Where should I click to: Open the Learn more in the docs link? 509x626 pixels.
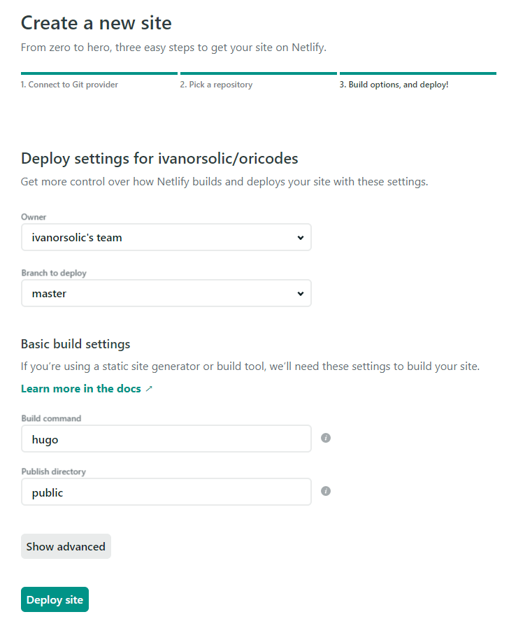tap(81, 388)
